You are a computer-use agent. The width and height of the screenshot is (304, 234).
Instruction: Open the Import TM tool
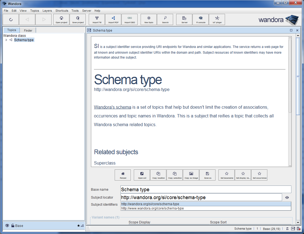coord(97,19)
